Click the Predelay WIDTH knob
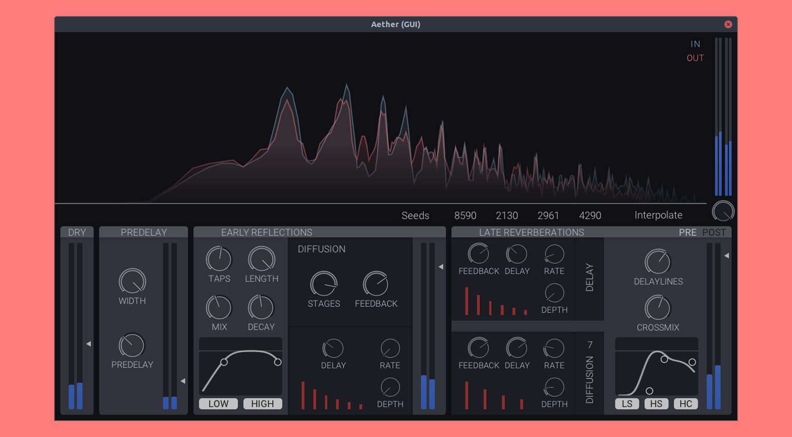 coord(132,282)
